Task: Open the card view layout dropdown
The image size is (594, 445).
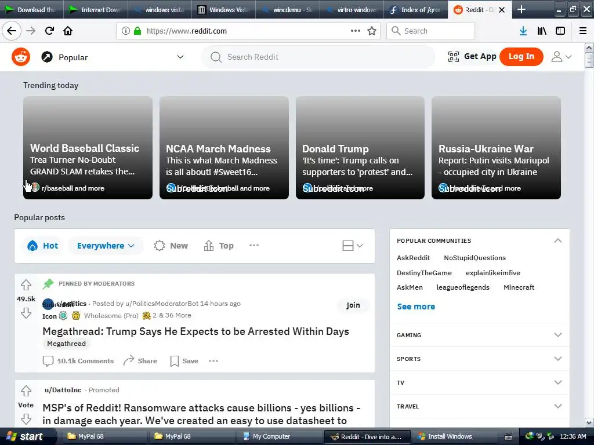Action: [352, 246]
